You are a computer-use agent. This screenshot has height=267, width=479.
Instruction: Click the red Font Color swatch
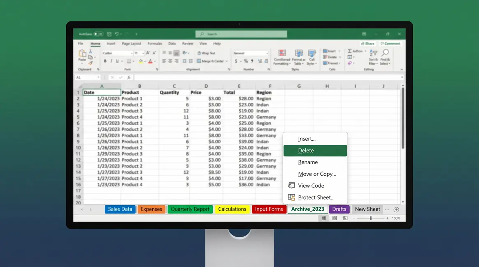[x=150, y=61]
